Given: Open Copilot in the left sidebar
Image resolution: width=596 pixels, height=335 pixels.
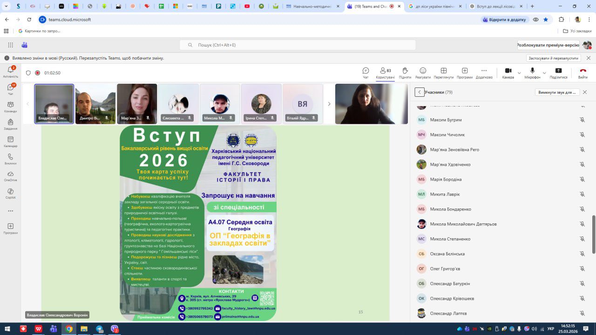Looking at the screenshot, I should (10, 193).
